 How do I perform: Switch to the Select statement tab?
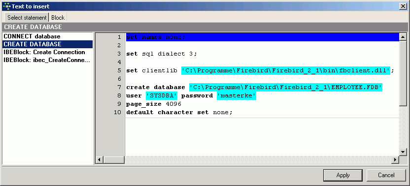click(x=27, y=18)
